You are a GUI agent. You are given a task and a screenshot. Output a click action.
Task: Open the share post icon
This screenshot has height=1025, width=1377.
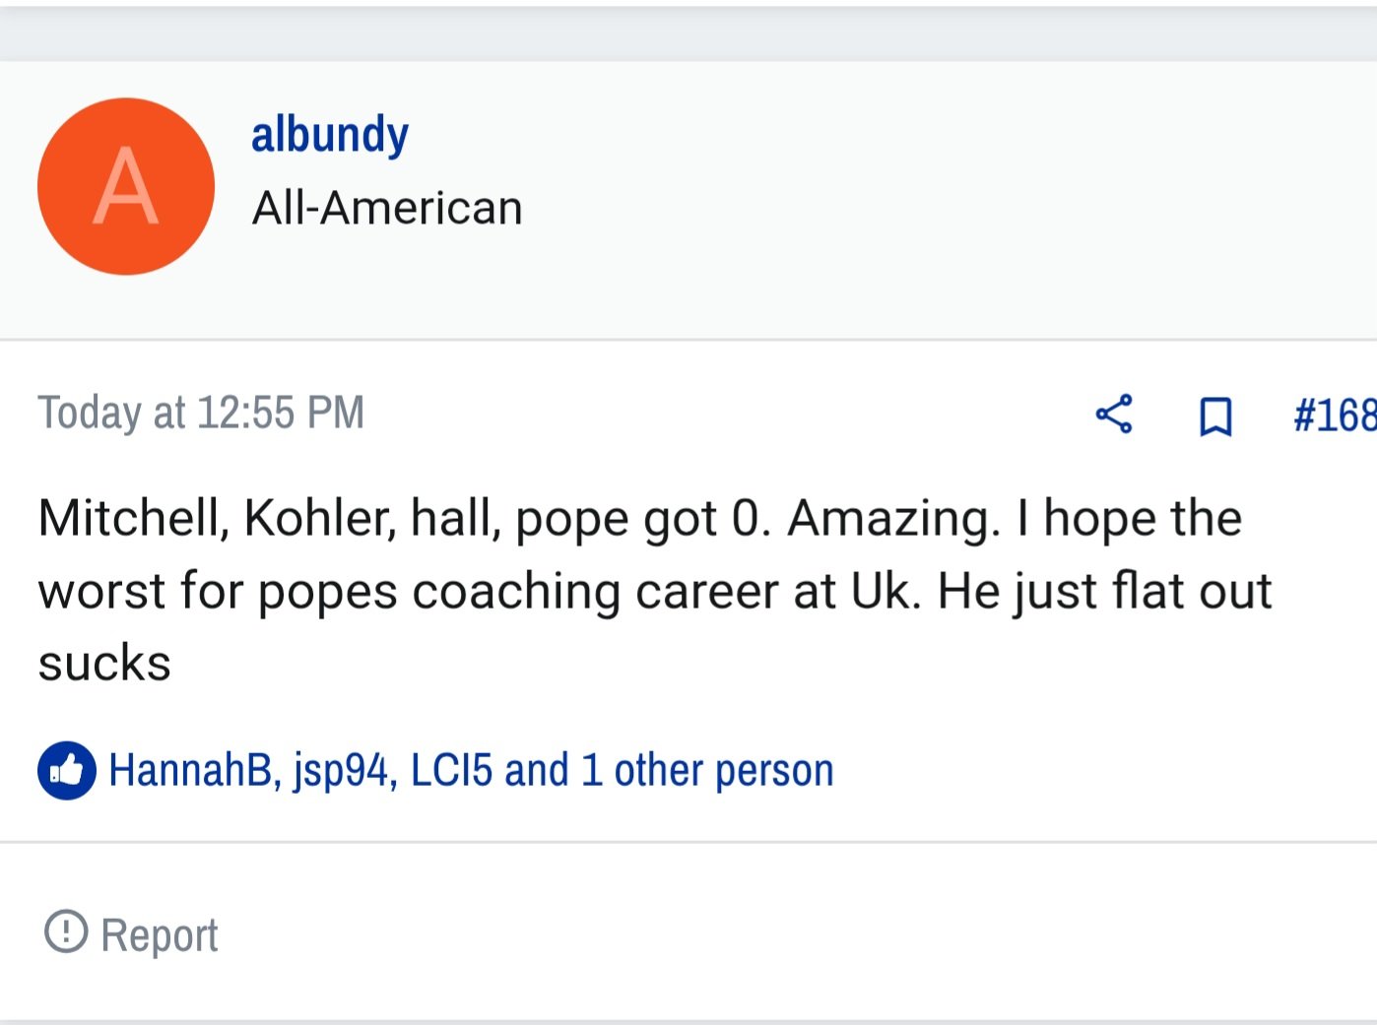click(x=1114, y=414)
